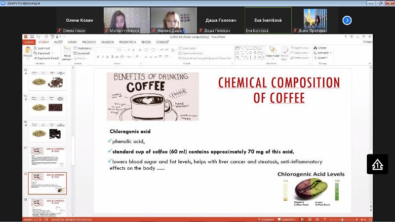Click Rýchle štýly (Quick Styles) icon
Viewport: 395px width, 222px height.
[x=284, y=50]
